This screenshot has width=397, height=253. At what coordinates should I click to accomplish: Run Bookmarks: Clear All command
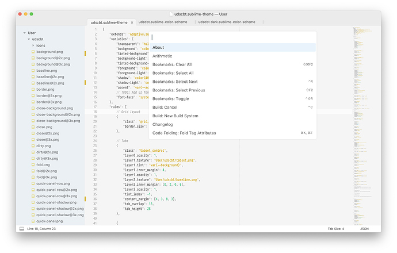(x=232, y=64)
